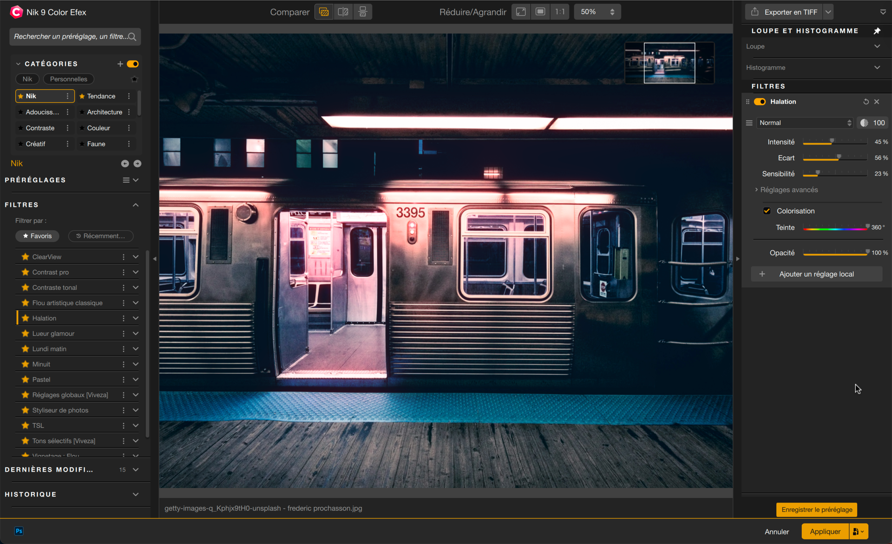Open the Normal blend mode dropdown
Screen dimensions: 892x544
805,123
